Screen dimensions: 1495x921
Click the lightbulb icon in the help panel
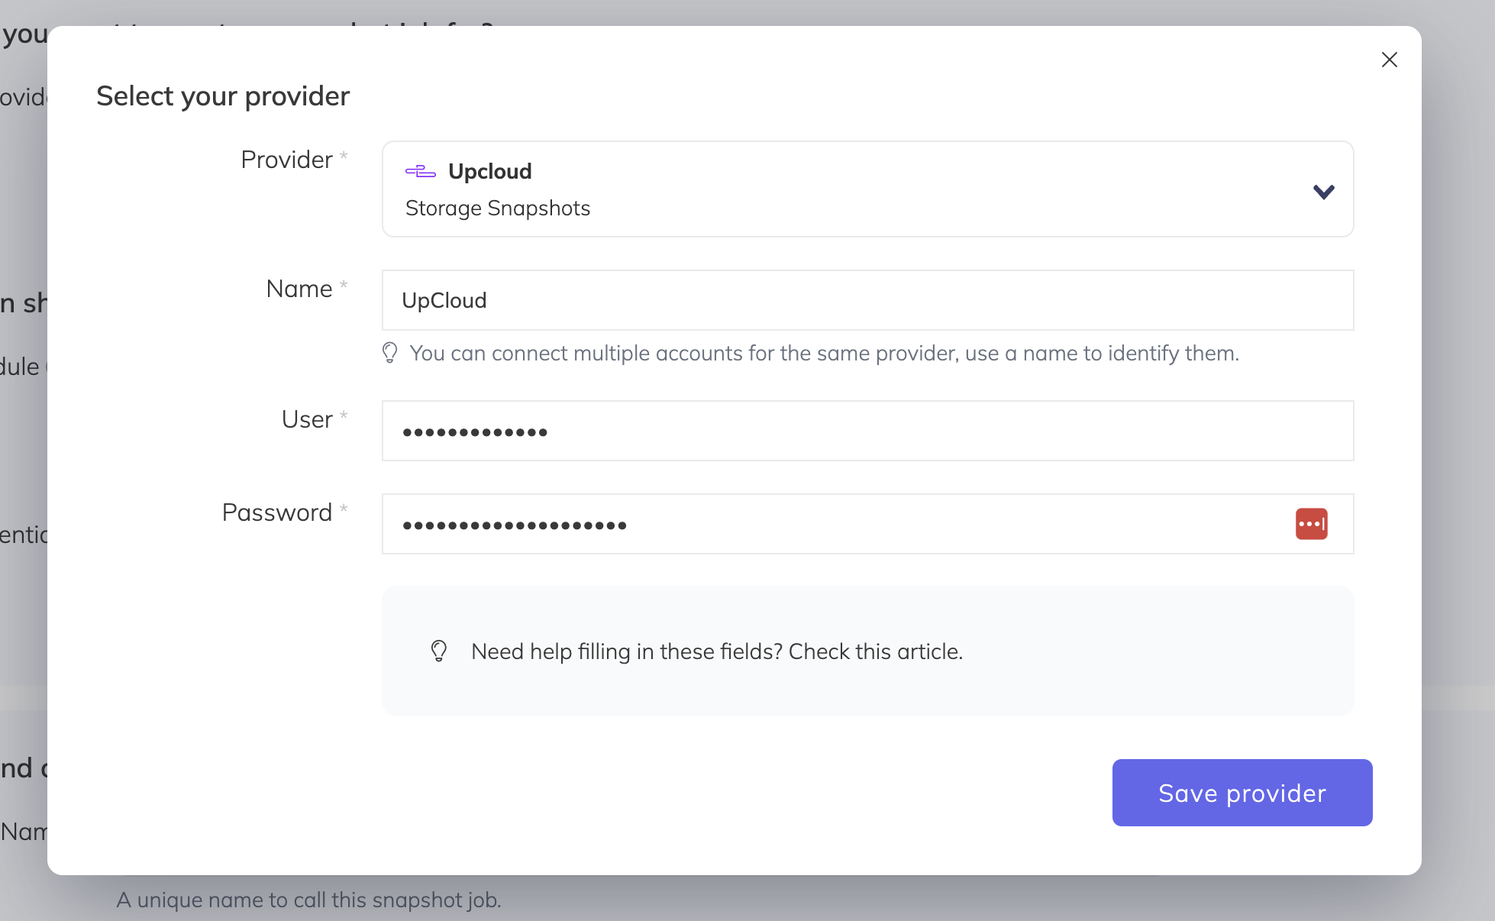[x=439, y=651]
